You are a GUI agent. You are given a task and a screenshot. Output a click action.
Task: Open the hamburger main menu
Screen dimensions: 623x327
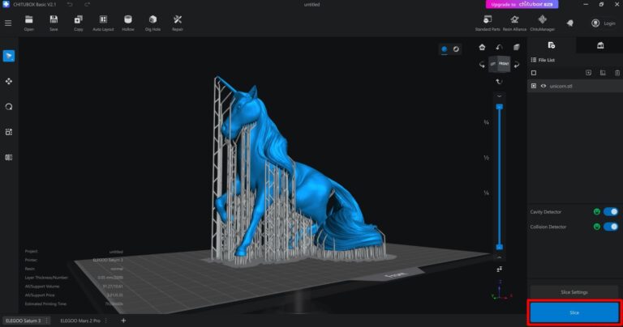coord(8,23)
